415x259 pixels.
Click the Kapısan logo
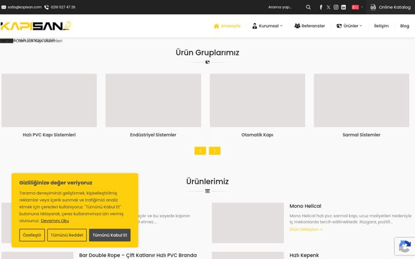36,26
